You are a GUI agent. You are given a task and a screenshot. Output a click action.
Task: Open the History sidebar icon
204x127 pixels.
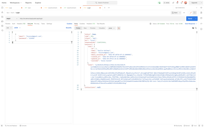click(2, 30)
